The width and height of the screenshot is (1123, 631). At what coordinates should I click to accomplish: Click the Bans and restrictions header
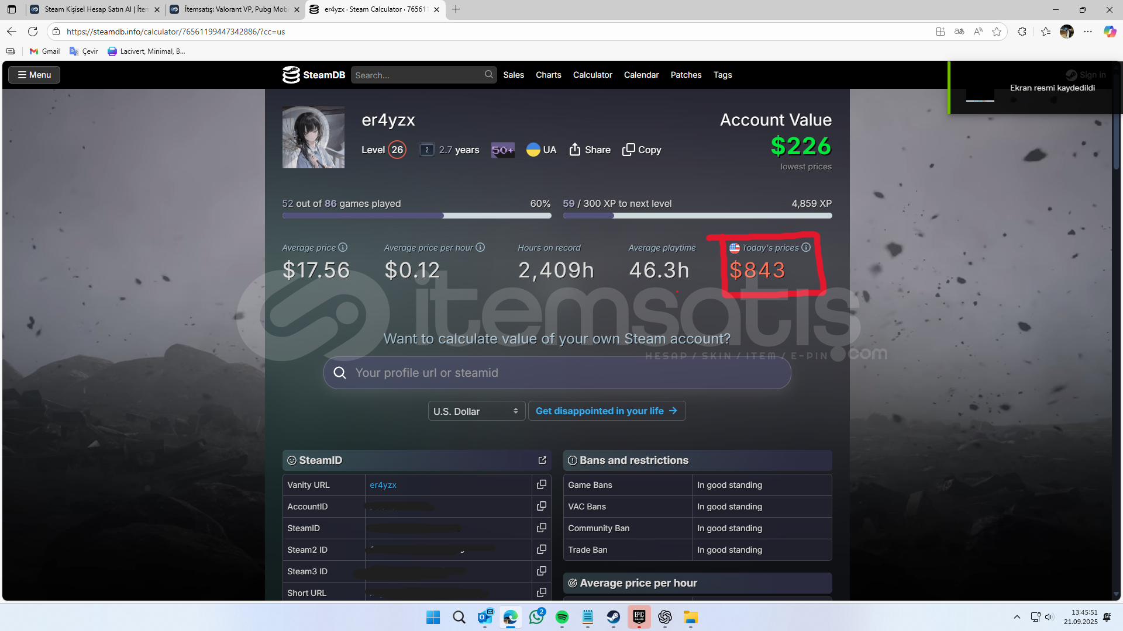[x=697, y=460]
